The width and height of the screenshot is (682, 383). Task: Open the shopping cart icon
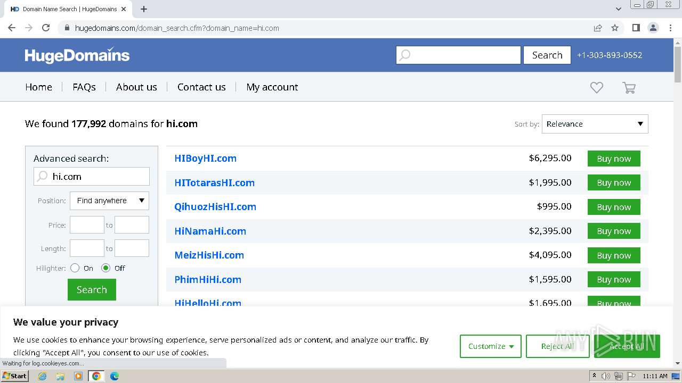[629, 88]
